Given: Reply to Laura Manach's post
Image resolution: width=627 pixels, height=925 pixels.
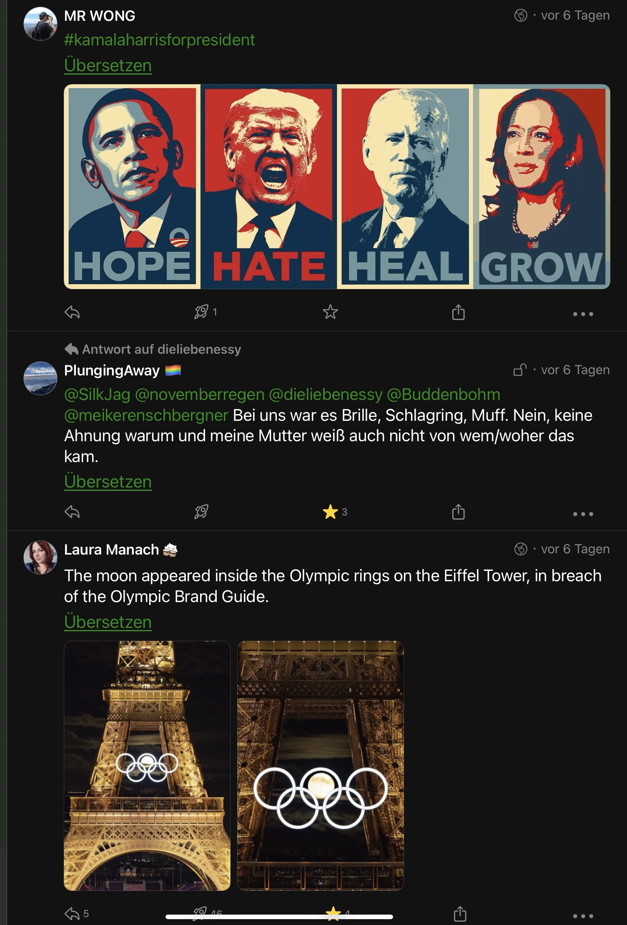Looking at the screenshot, I should pyautogui.click(x=72, y=914).
